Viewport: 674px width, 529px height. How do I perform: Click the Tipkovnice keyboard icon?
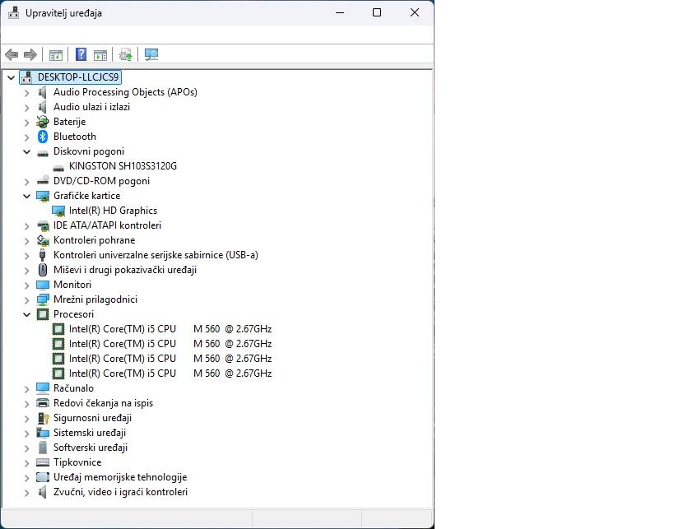pyautogui.click(x=43, y=462)
